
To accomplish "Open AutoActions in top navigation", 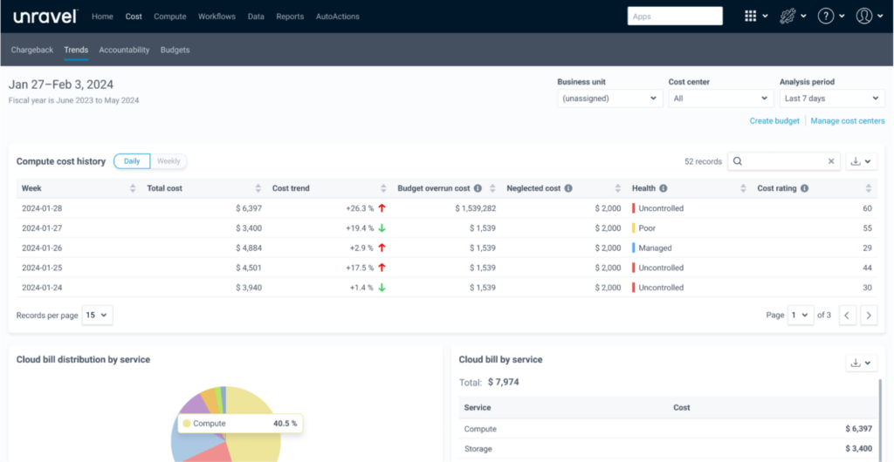I will point(338,17).
